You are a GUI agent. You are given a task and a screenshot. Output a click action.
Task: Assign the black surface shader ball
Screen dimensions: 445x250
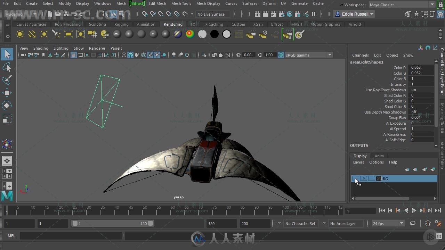[x=215, y=34]
